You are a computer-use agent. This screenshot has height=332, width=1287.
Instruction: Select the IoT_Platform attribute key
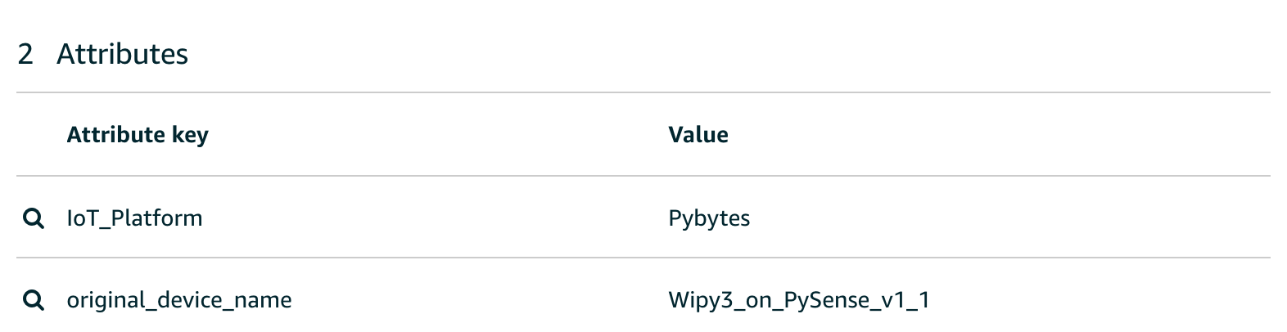(x=134, y=218)
